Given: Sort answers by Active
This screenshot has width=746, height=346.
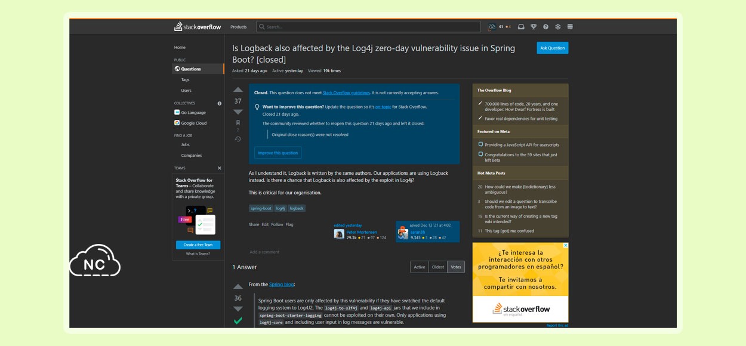Looking at the screenshot, I should [x=420, y=267].
